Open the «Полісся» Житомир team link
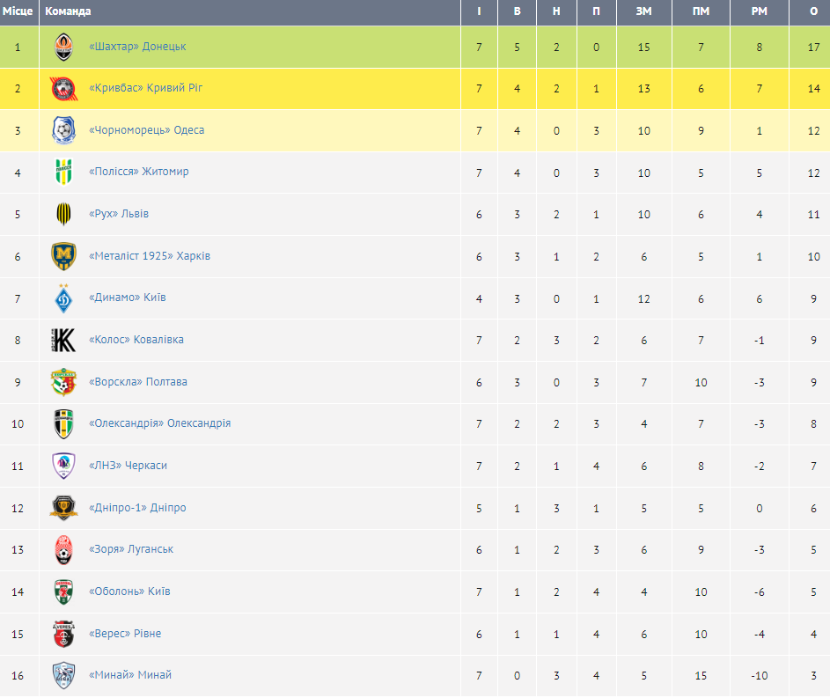Viewport: 830px width, 698px height. click(x=139, y=172)
